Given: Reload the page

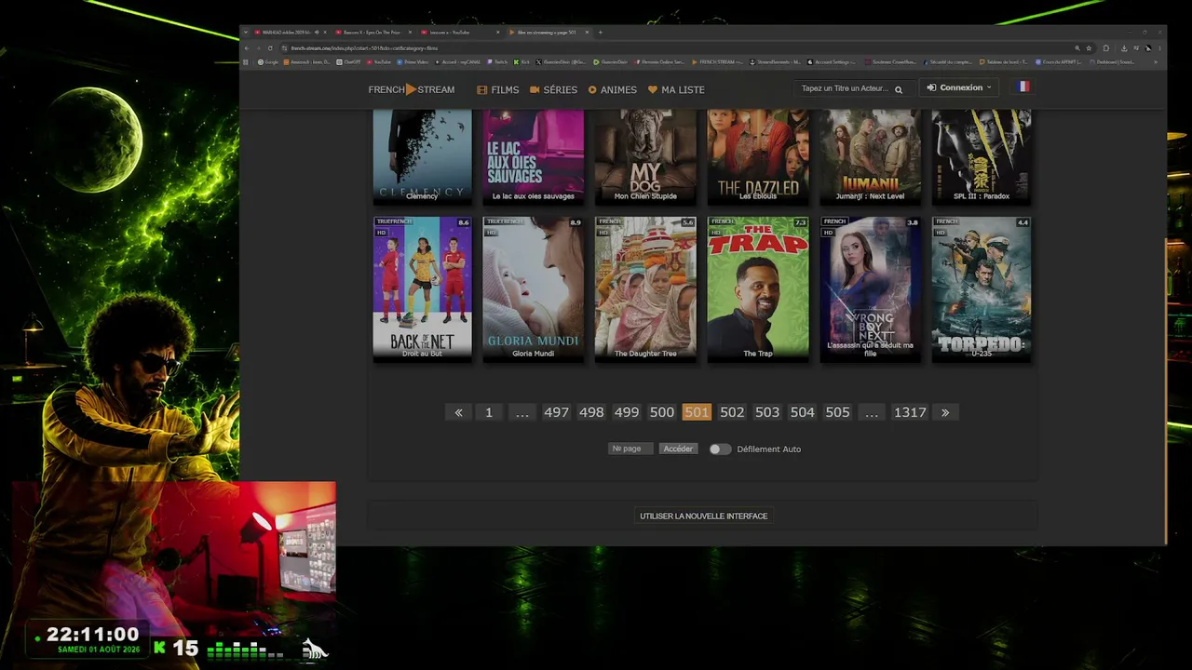Looking at the screenshot, I should pyautogui.click(x=270, y=48).
